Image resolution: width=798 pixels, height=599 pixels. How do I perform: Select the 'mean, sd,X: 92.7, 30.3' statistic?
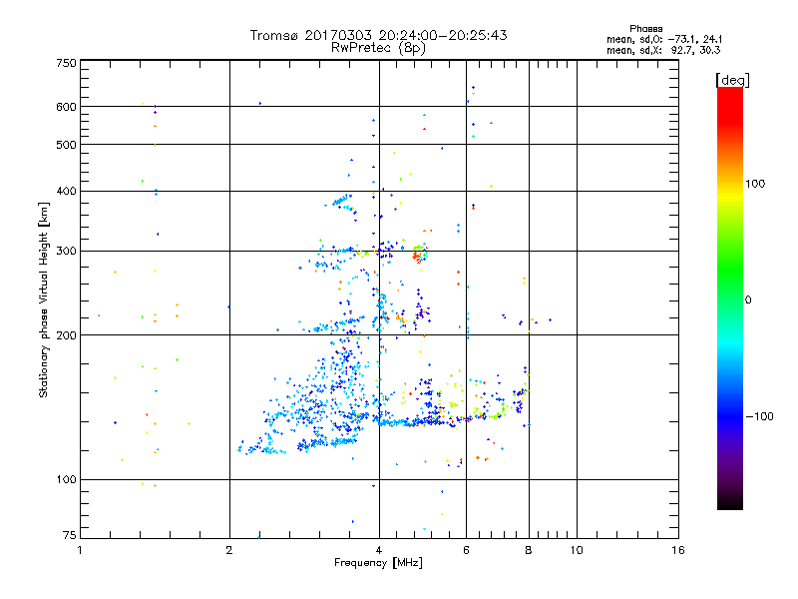[663, 50]
